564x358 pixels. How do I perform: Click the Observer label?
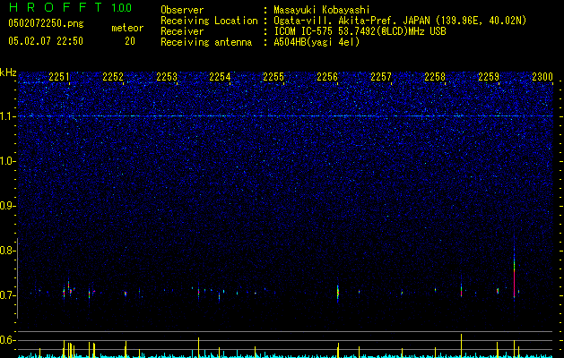[x=182, y=10]
